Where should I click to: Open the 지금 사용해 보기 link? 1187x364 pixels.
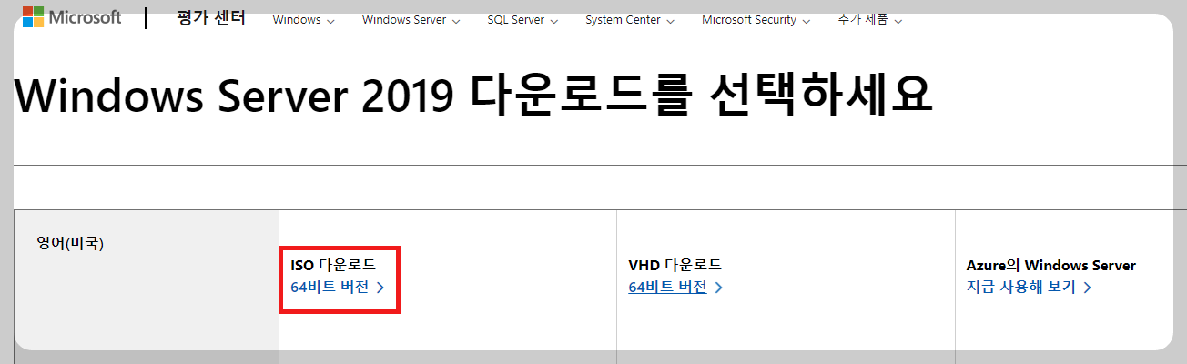click(x=1029, y=287)
